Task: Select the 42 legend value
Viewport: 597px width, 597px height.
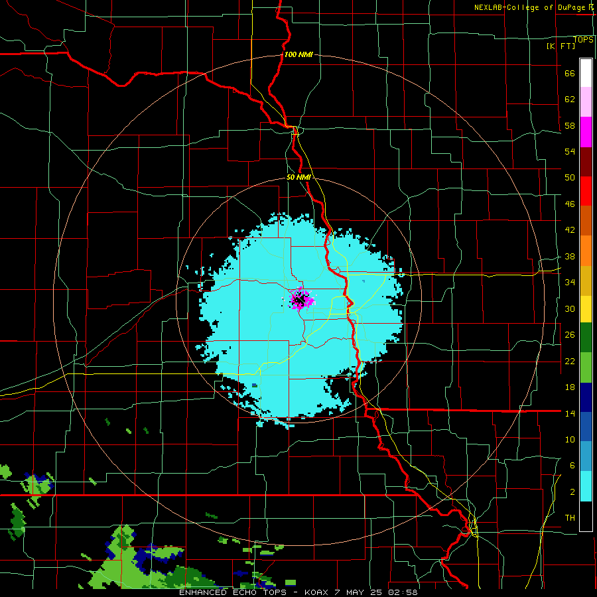Action: click(570, 230)
